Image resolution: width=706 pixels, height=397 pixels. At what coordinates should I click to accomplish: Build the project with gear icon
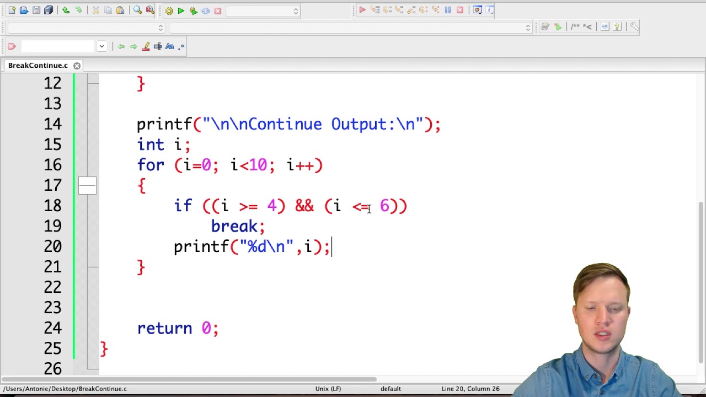[169, 11]
